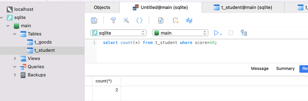Insert code snippet using the parentheses icon

[139, 21]
